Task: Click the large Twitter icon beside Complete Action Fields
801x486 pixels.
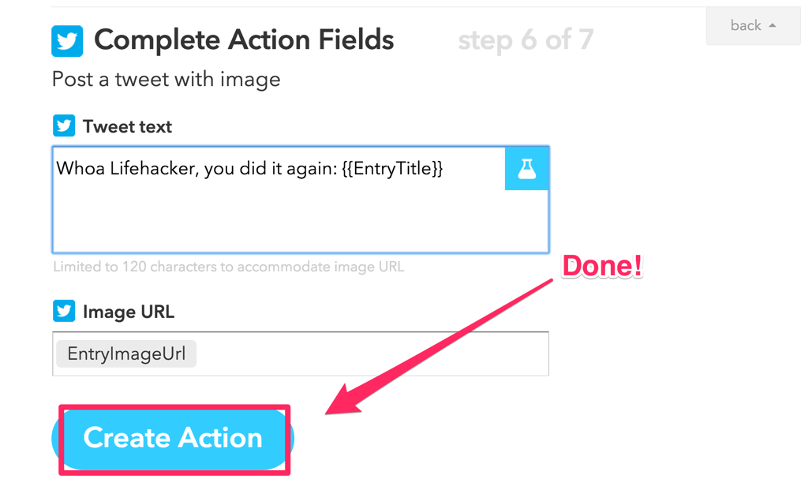Action: point(67,41)
